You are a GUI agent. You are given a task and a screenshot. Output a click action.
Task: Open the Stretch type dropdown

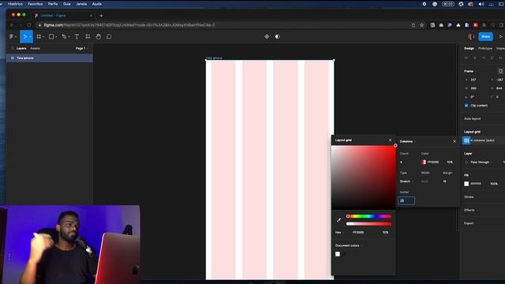407,181
